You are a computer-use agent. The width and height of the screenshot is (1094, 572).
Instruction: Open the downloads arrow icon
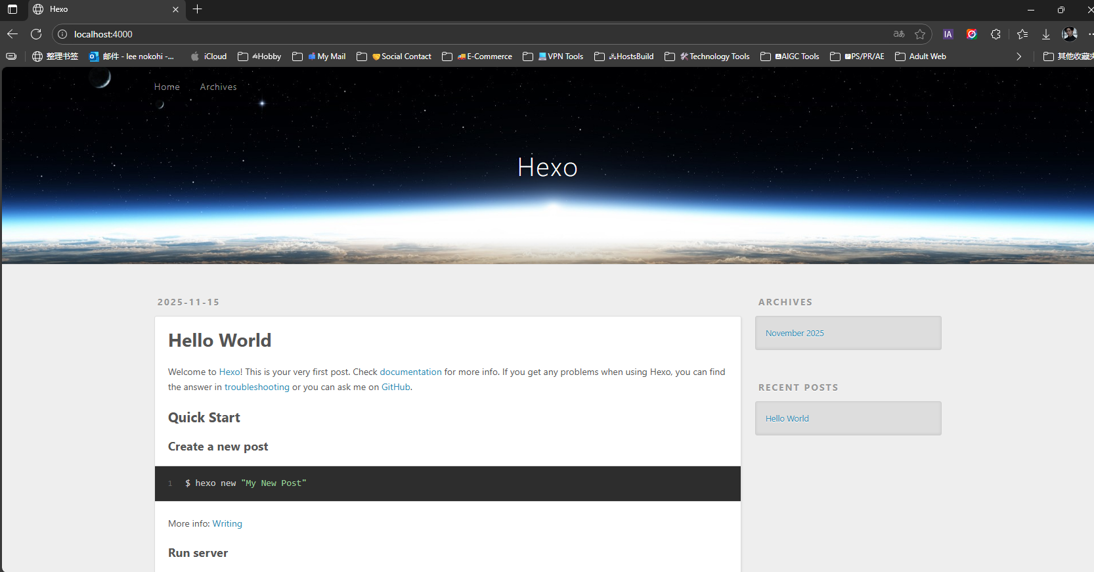coord(1046,34)
